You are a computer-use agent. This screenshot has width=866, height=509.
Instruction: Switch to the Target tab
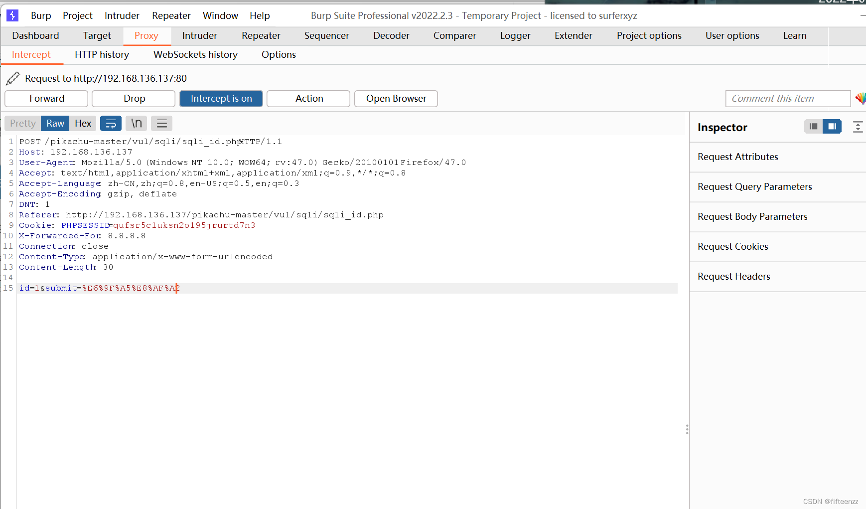tap(97, 36)
